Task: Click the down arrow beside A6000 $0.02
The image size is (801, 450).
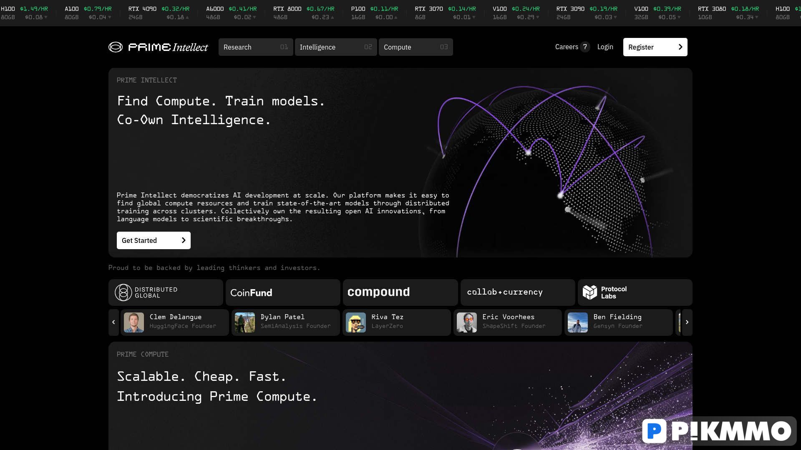Action: click(254, 17)
